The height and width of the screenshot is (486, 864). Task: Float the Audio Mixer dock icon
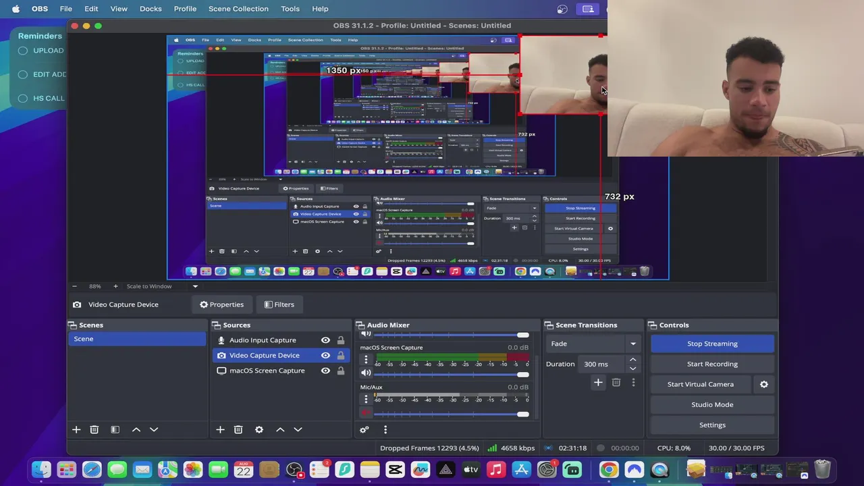360,325
